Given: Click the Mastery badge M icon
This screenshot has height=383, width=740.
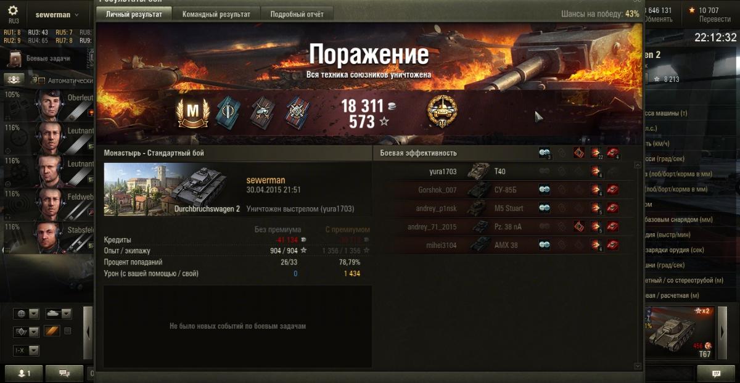Looking at the screenshot, I should point(192,112).
